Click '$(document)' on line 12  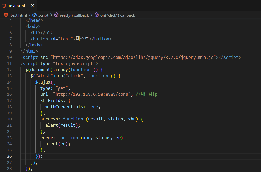pos(39,69)
